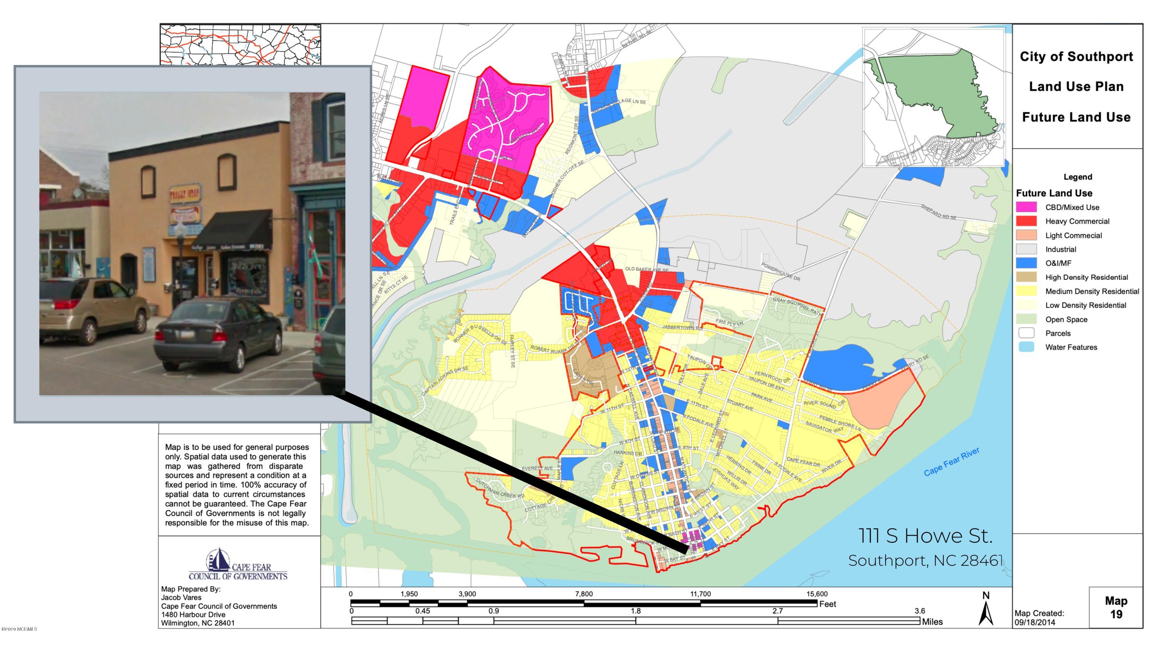Click the large blue lake area on map

pos(837,368)
